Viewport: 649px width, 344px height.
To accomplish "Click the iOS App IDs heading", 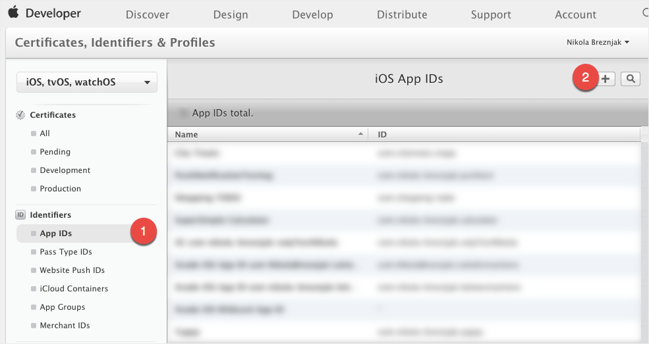I will [x=409, y=79].
